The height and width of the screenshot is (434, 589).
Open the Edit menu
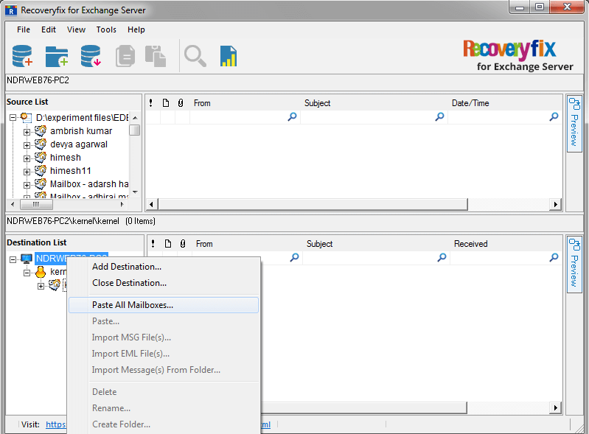pyautogui.click(x=49, y=29)
